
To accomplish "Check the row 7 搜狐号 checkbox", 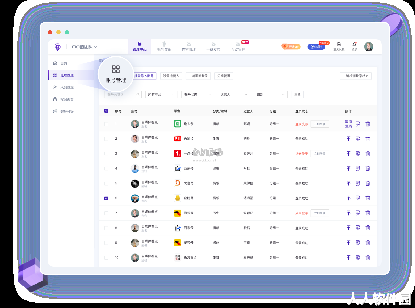I will (x=106, y=213).
